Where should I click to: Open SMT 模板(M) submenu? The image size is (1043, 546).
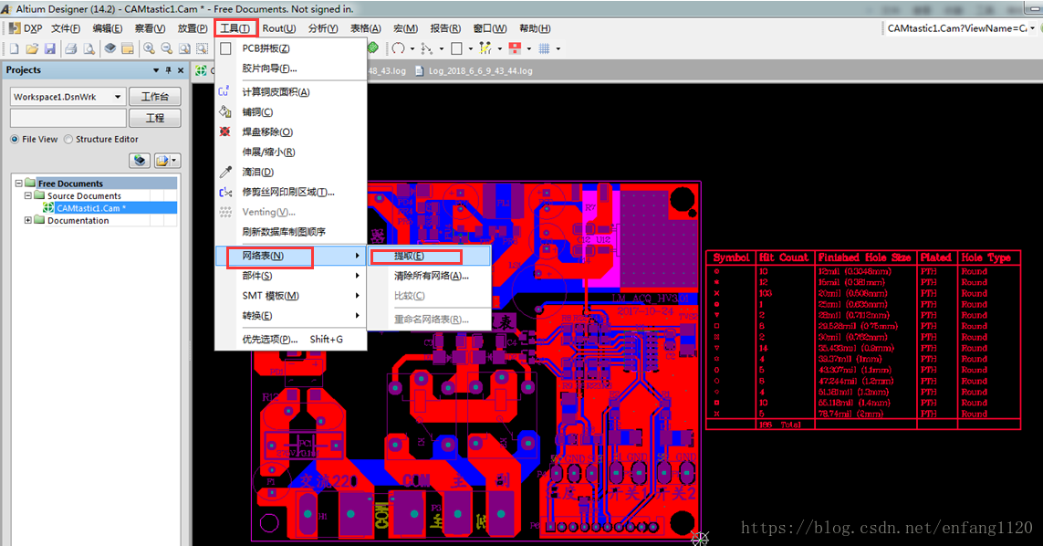click(291, 296)
